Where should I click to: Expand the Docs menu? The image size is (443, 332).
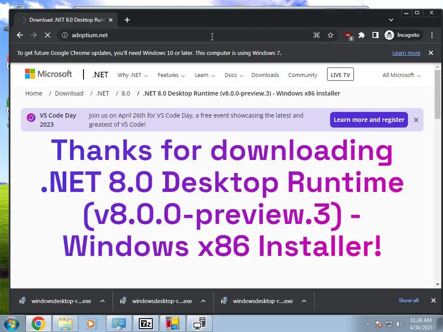click(234, 75)
